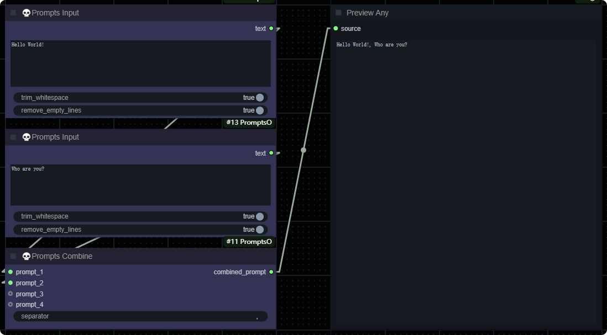This screenshot has height=335, width=607.
Task: Toggle trim_whitespace in the Hello World! node
Action: [x=259, y=98]
